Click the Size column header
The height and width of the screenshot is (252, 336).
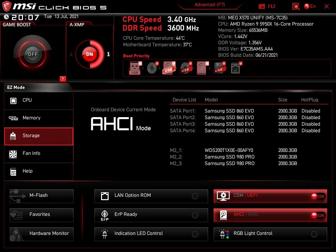tap(283, 100)
